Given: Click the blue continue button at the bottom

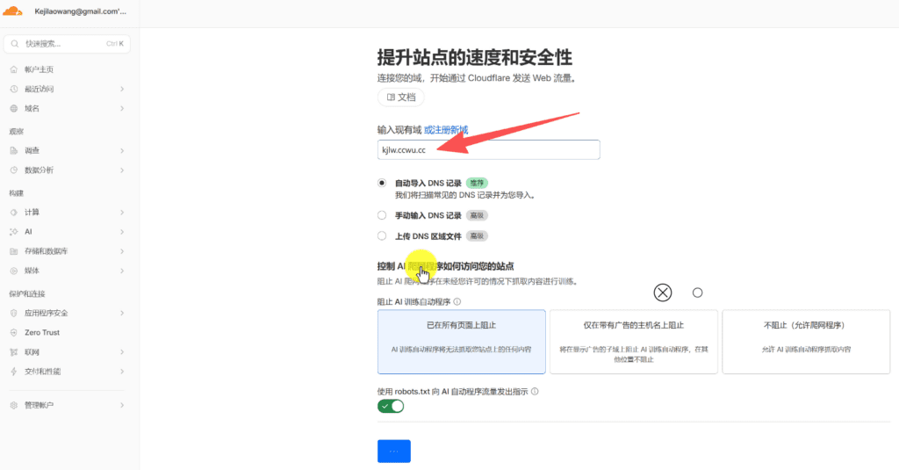Looking at the screenshot, I should (x=394, y=451).
